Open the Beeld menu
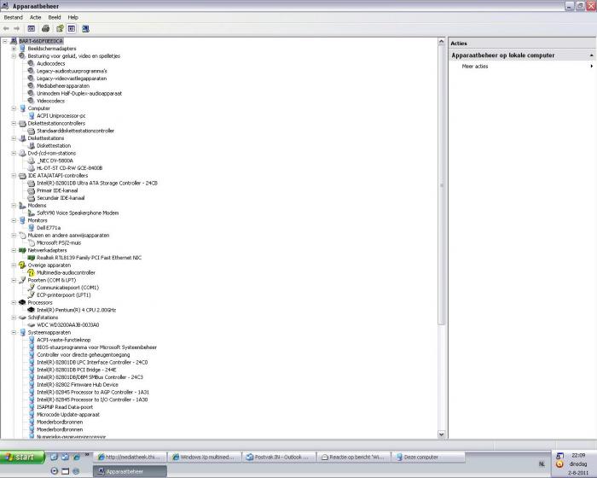Viewport: 597px width, 478px height. pyautogui.click(x=55, y=17)
